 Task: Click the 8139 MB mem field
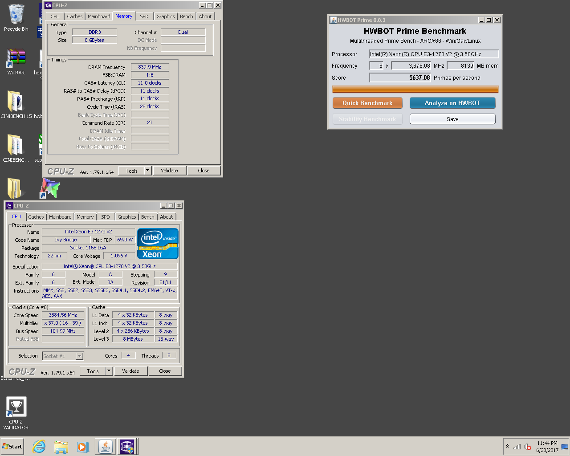click(x=460, y=65)
